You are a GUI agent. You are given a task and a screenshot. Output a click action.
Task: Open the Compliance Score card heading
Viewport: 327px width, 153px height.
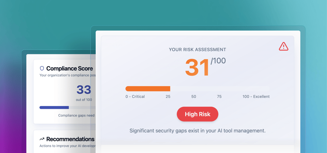pyautogui.click(x=69, y=68)
